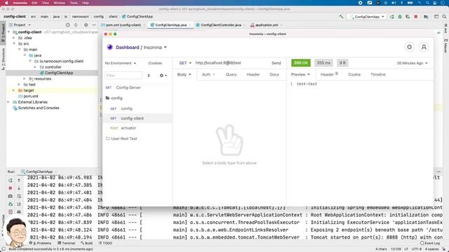
Task: Expand the resources folder in project tree
Action: 25,78
